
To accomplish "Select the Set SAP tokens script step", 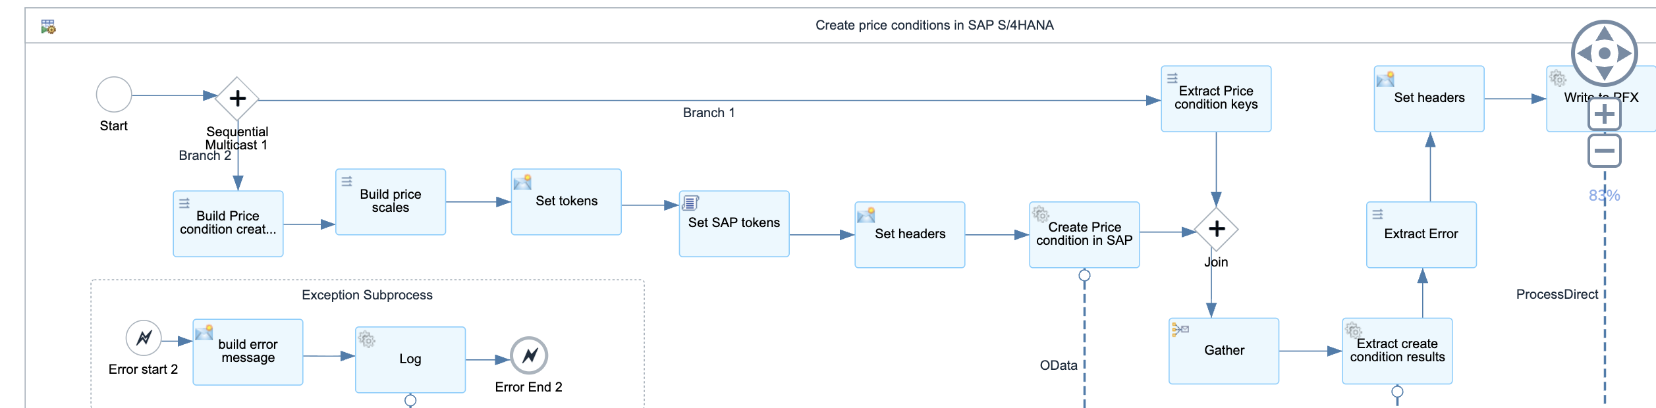I will pos(734,224).
